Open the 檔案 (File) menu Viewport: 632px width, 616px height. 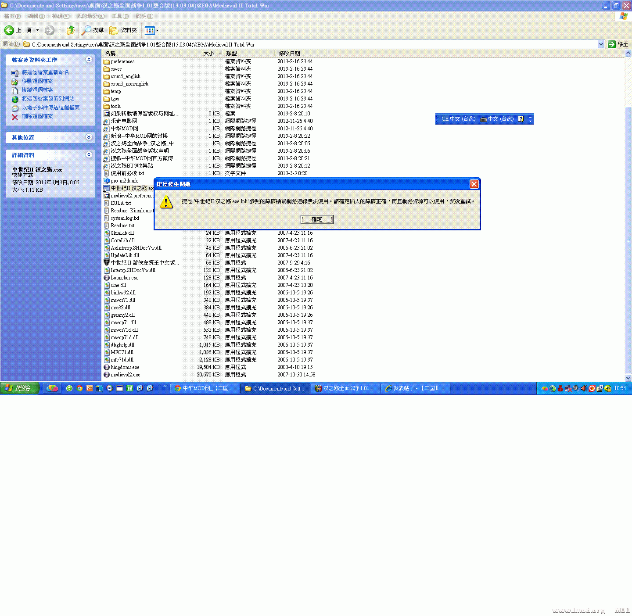pyautogui.click(x=12, y=16)
